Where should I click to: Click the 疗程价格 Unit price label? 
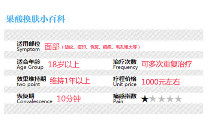tap(125, 82)
